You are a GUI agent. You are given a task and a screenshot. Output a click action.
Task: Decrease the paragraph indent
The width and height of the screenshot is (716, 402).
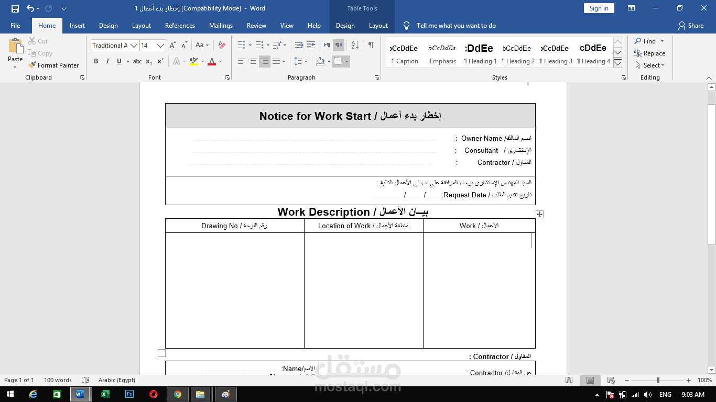299,46
